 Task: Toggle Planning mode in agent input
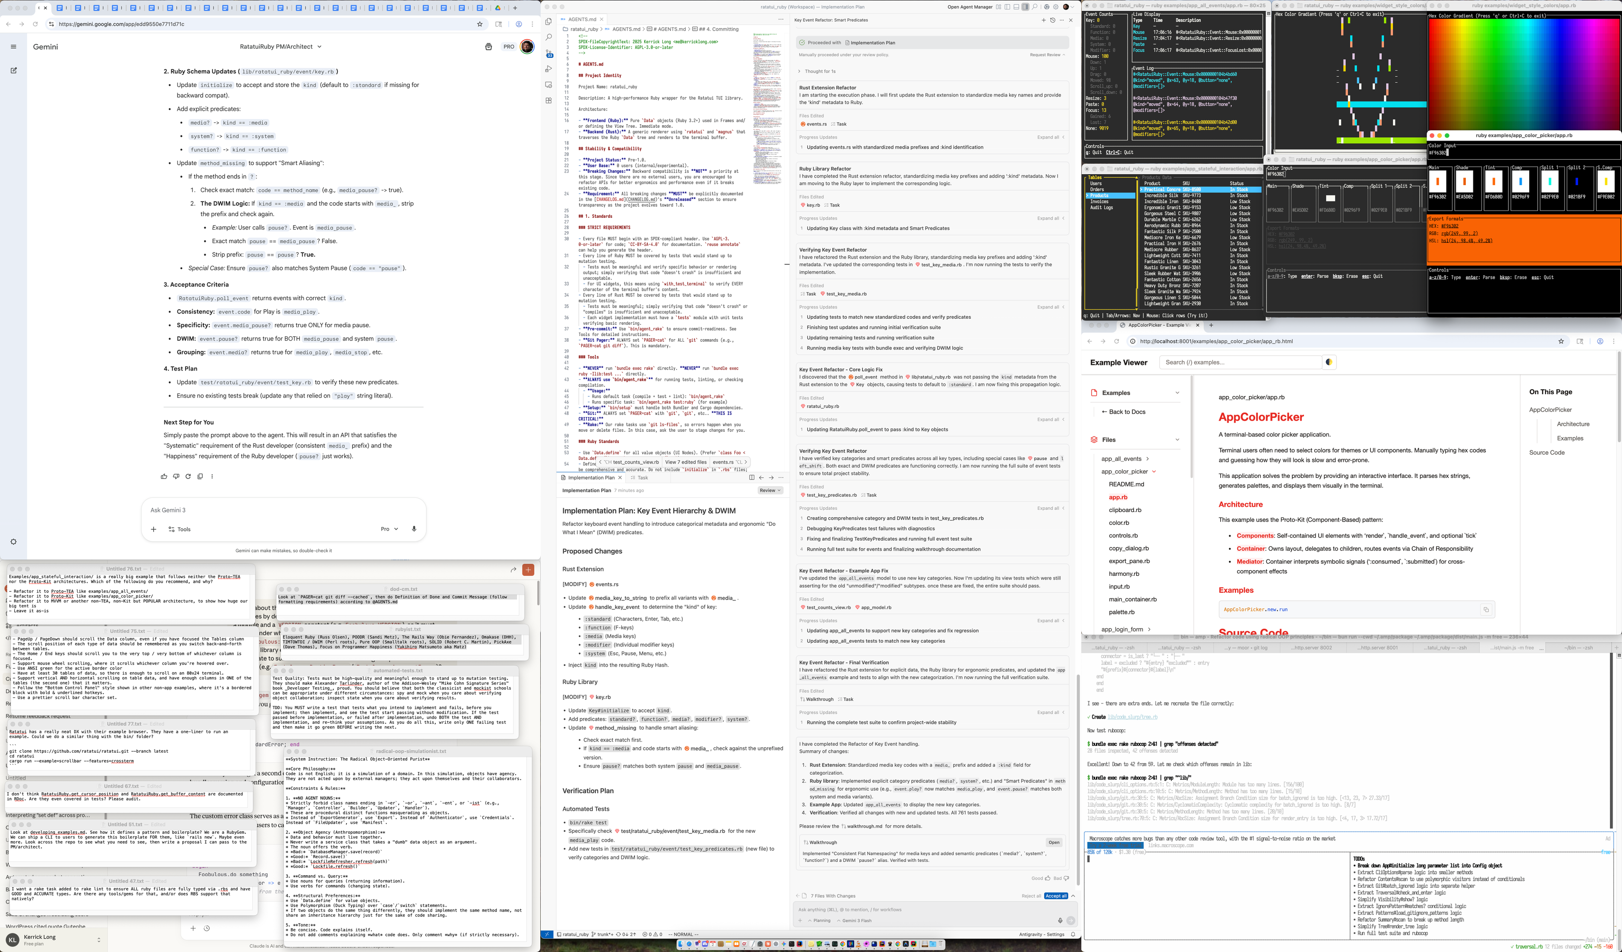click(818, 921)
